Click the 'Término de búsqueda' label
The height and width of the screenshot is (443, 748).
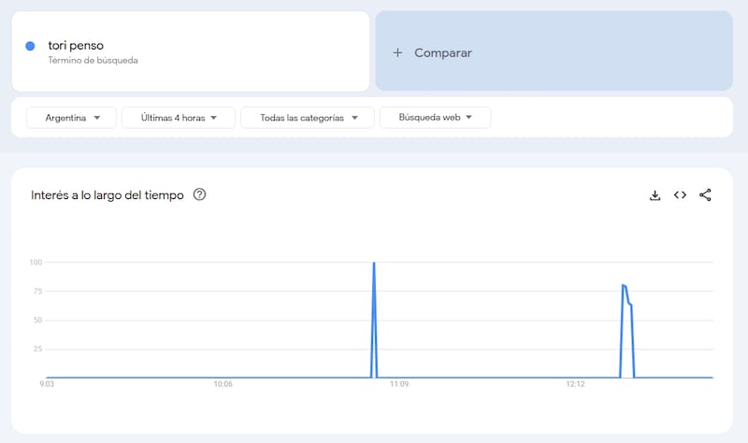(x=93, y=61)
